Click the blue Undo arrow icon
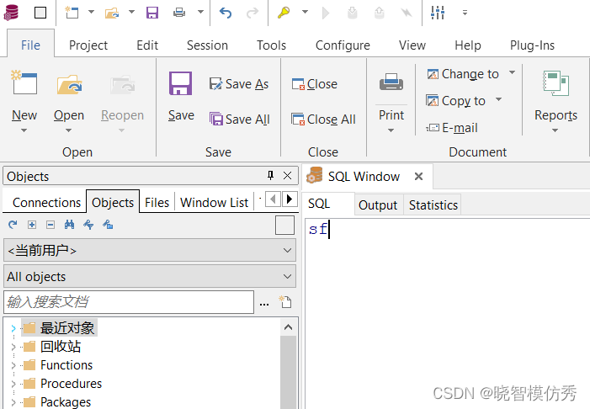Screen dimensions: 590x409 pyautogui.click(x=226, y=13)
